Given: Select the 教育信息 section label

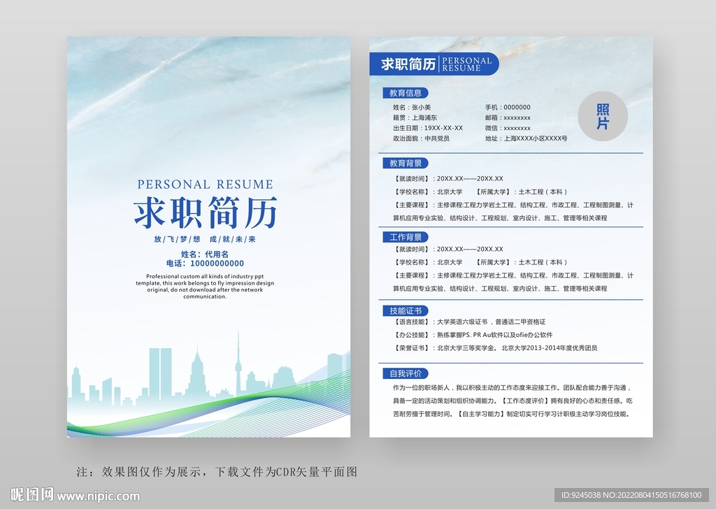Looking at the screenshot, I should 405,93.
